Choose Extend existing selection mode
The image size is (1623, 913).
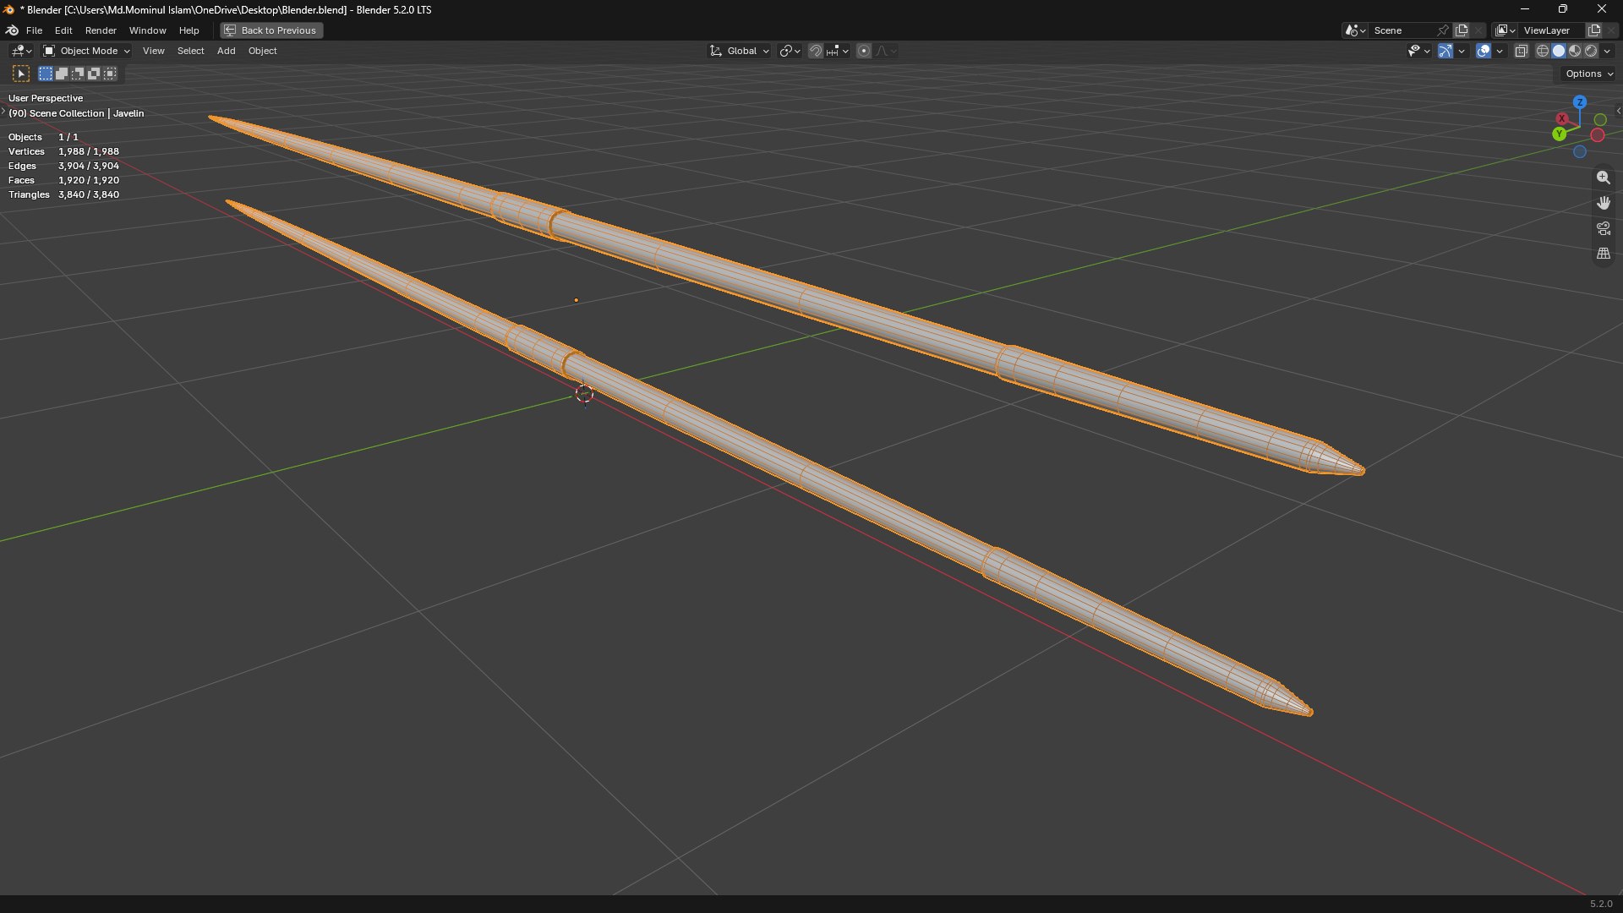tap(62, 74)
